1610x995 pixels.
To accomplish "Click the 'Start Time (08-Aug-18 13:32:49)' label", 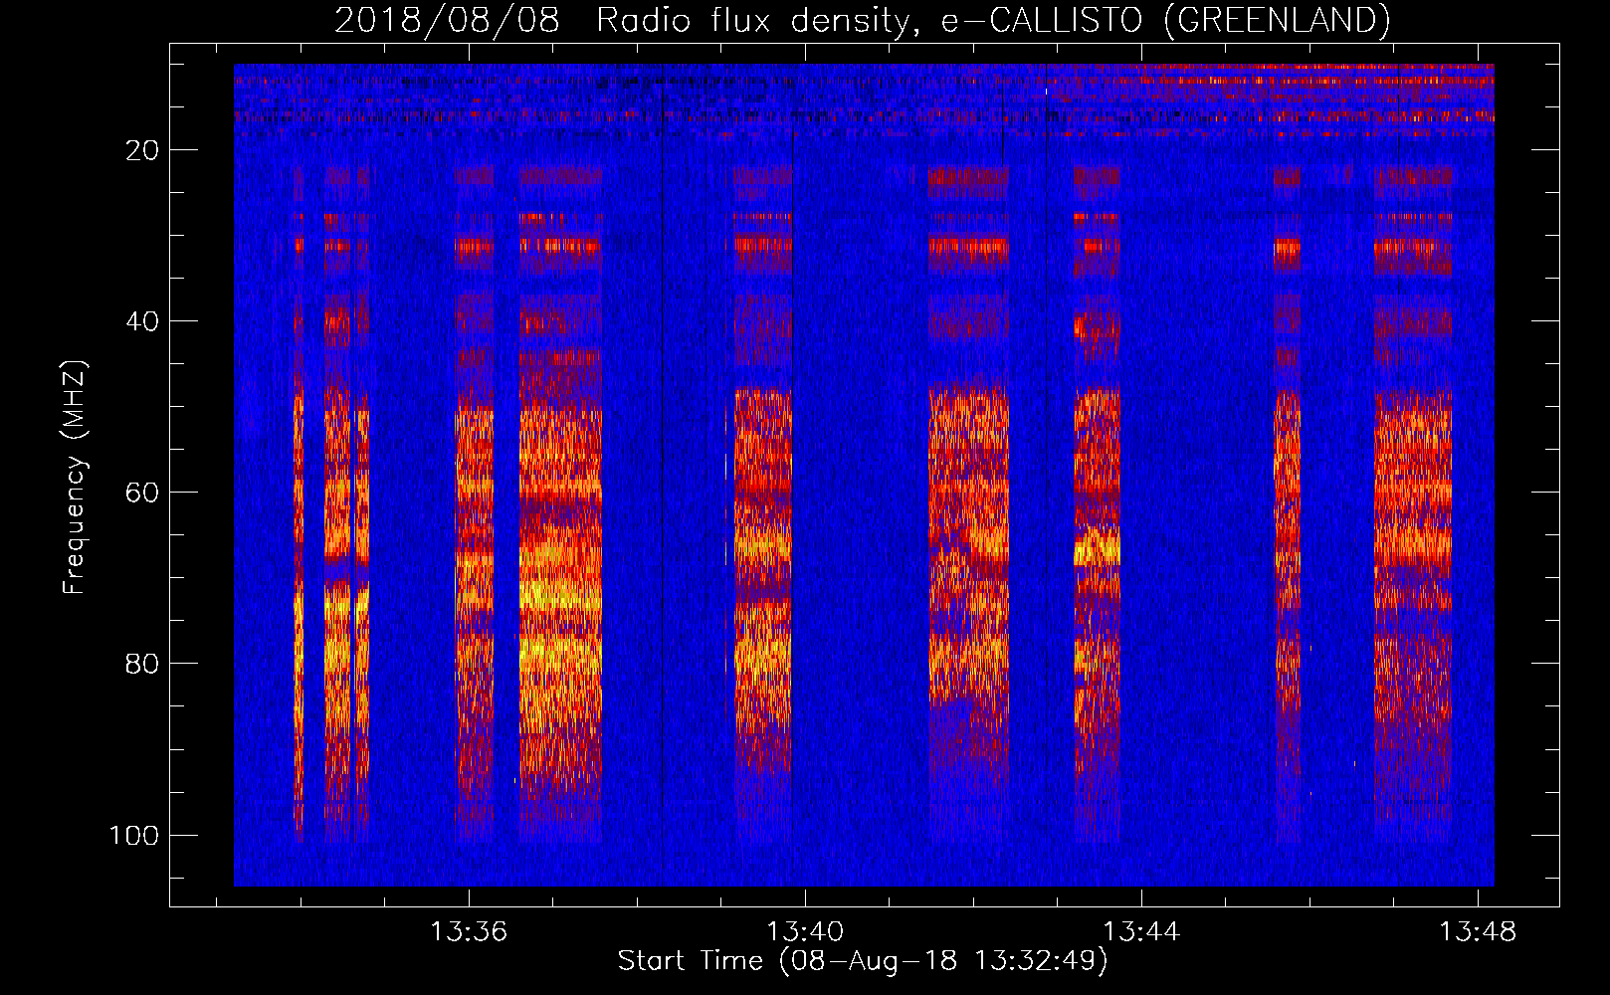I will [x=863, y=960].
